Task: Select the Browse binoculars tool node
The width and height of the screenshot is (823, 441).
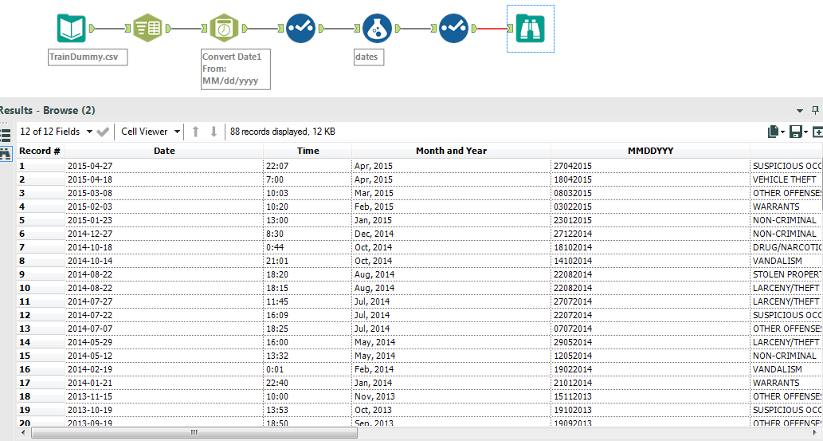Action: click(530, 29)
